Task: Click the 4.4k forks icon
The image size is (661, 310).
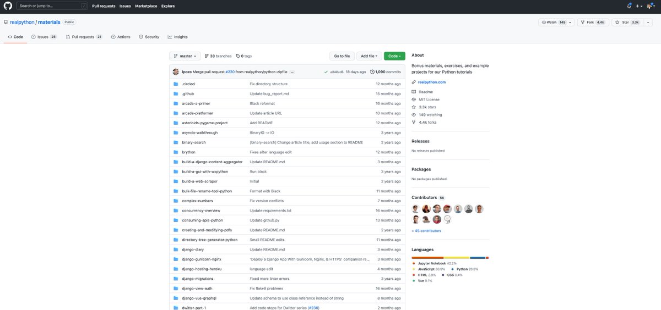Action: 414,123
